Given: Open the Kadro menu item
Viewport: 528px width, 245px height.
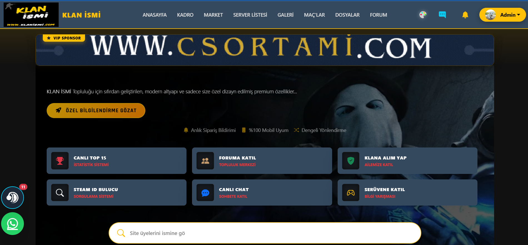Looking at the screenshot, I should 185,15.
